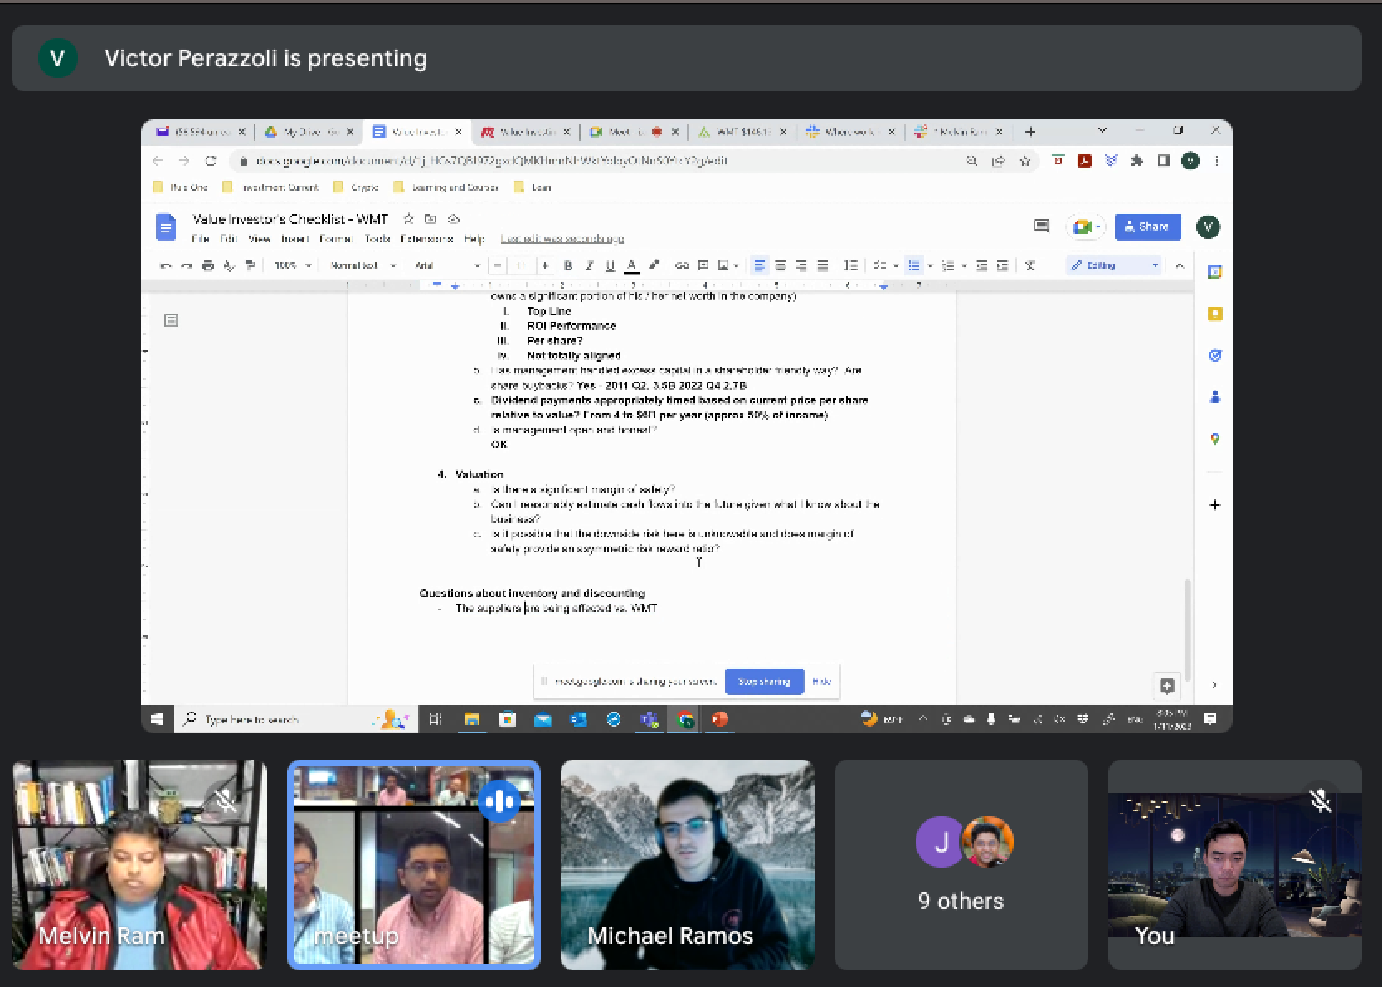Screen dimensions: 1382x987
Task: Click the Chrome extensions puzzle icon
Action: click(x=1136, y=161)
